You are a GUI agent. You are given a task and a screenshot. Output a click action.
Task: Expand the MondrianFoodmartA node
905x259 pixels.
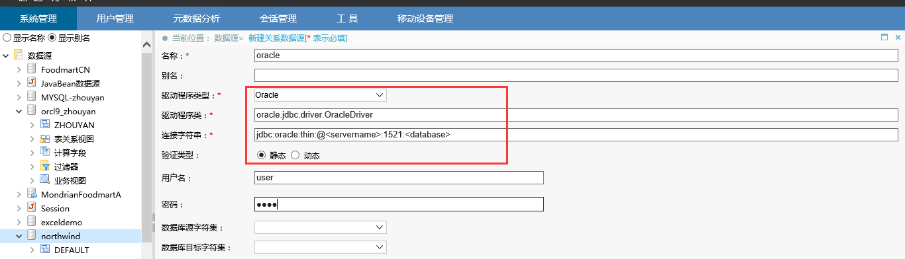point(19,194)
